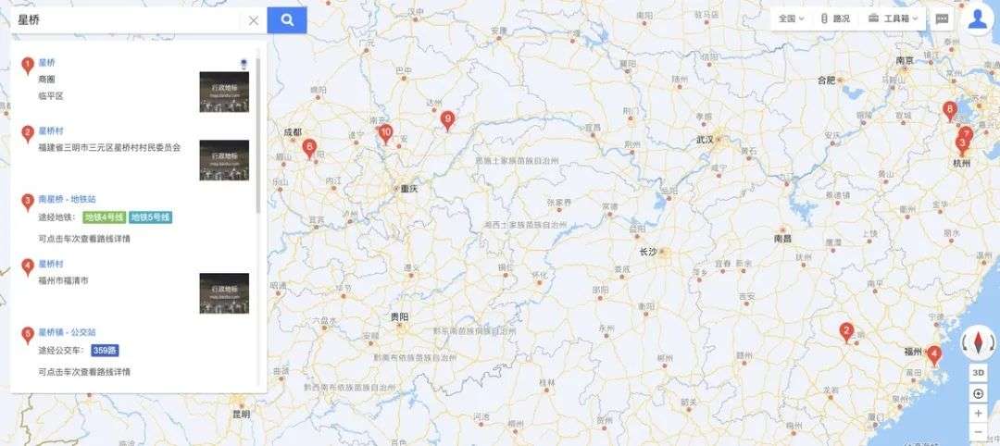This screenshot has height=446, width=1000.
Task: Click thumbnail image of 星桥村 福清市 result
Action: 224,293
